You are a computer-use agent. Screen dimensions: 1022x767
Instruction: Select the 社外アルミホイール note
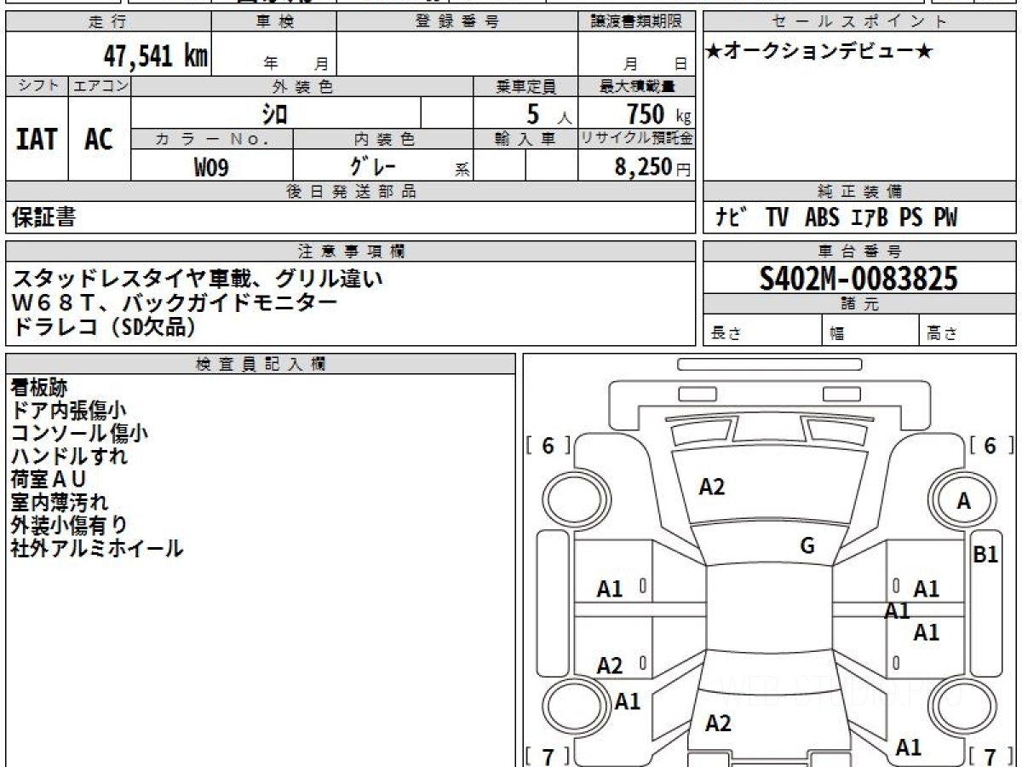[x=97, y=548]
